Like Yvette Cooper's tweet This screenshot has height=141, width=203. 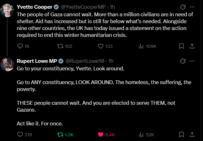(x=101, y=46)
